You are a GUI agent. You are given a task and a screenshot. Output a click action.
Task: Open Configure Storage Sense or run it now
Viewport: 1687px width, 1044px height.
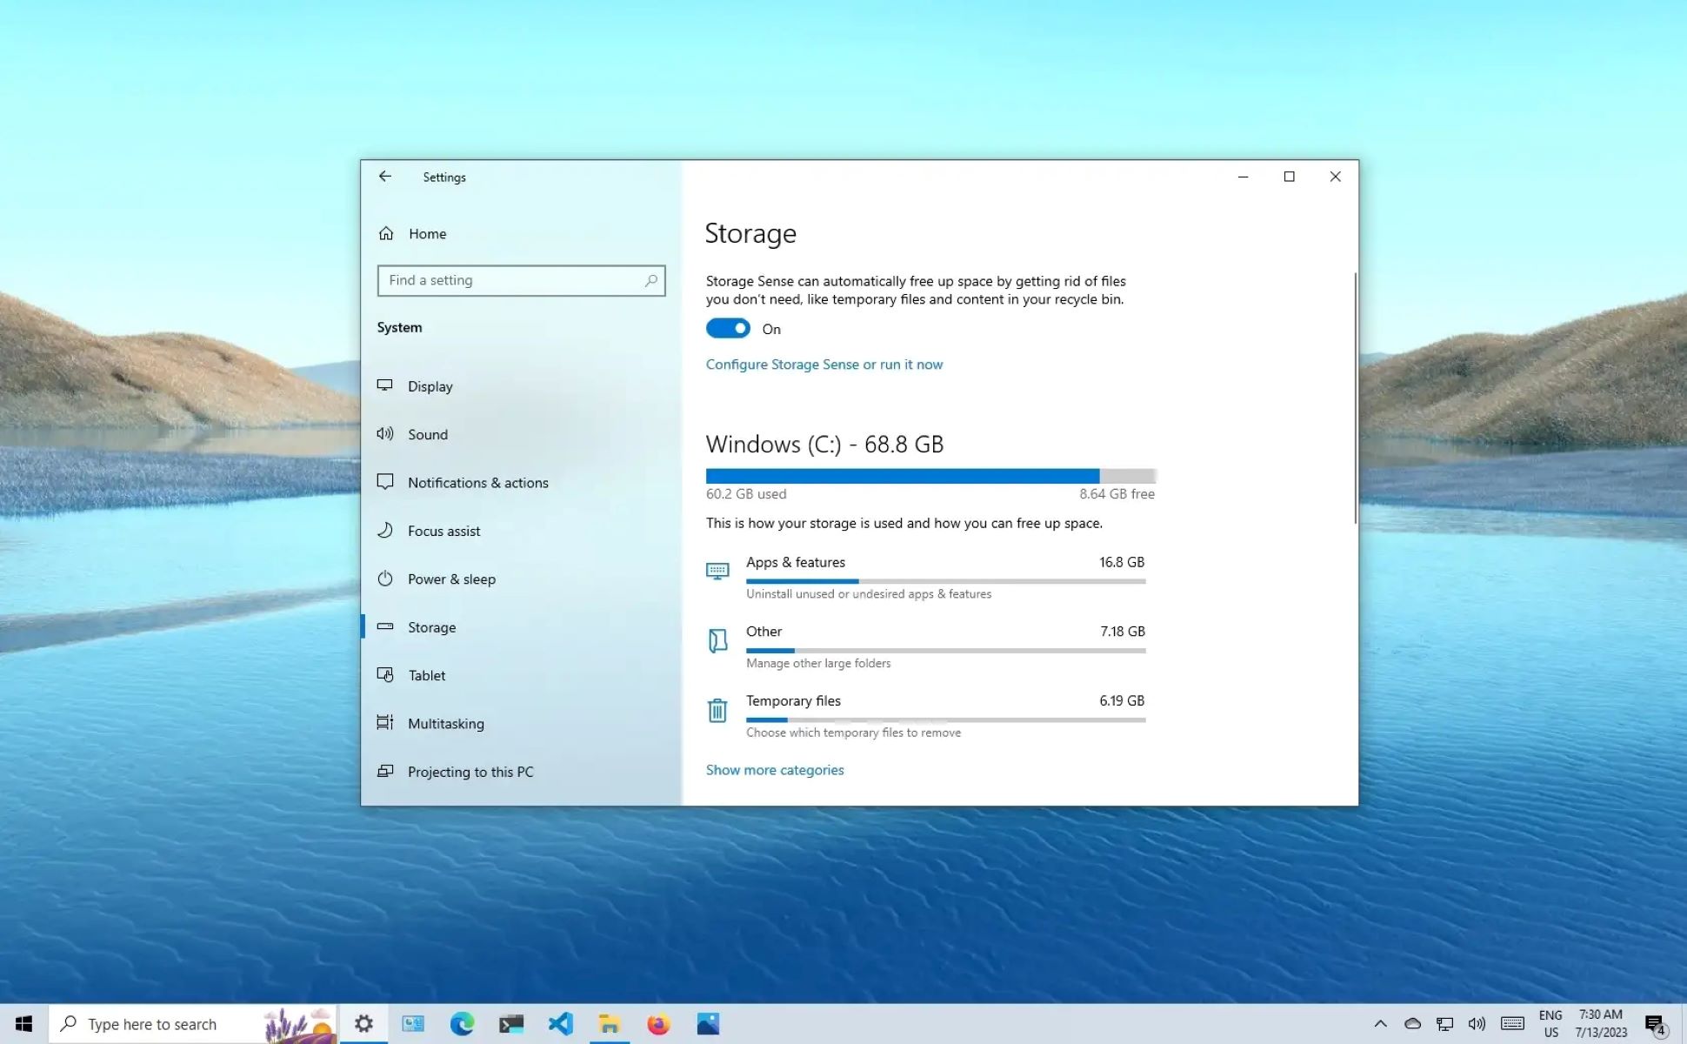(823, 364)
